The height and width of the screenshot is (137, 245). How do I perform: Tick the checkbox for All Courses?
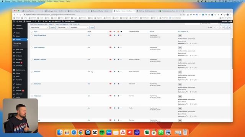31,96
